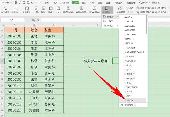Open the 全部 functions library
This screenshot has width=170, height=117.
[x=36, y=8]
